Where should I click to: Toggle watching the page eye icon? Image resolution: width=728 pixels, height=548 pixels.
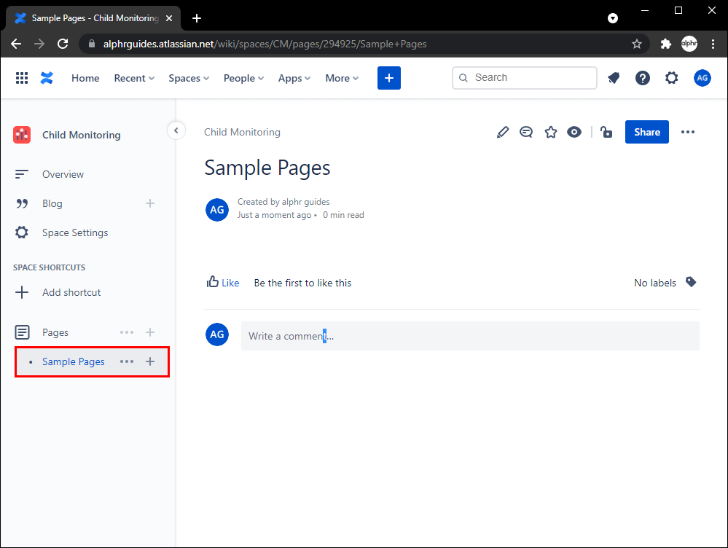(x=574, y=132)
